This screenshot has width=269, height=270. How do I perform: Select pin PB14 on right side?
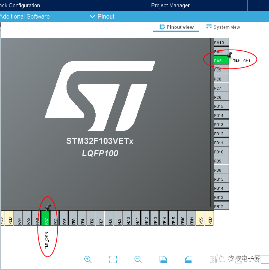coord(221,188)
